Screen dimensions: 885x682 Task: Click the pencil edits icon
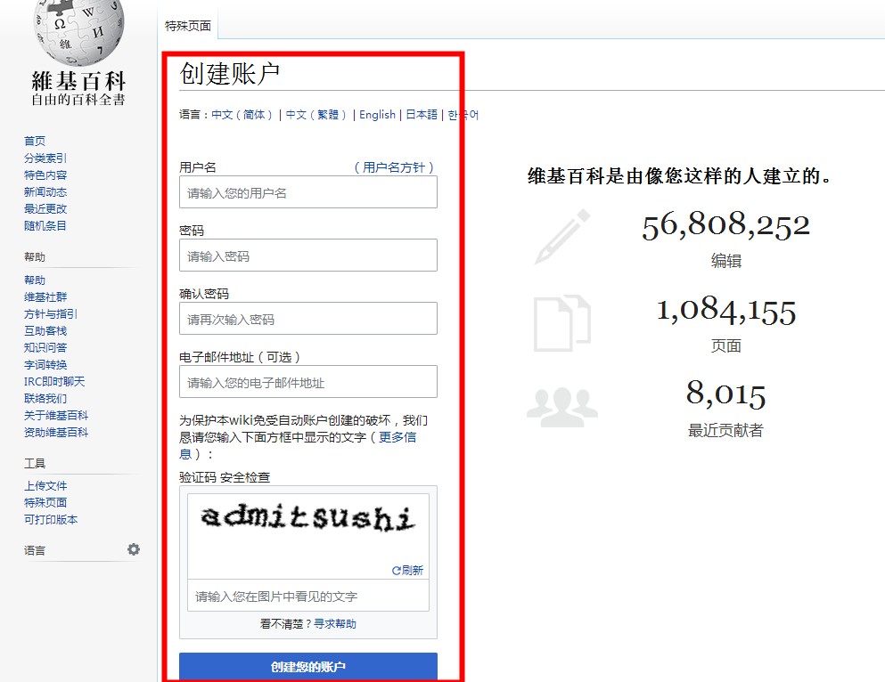(x=562, y=237)
